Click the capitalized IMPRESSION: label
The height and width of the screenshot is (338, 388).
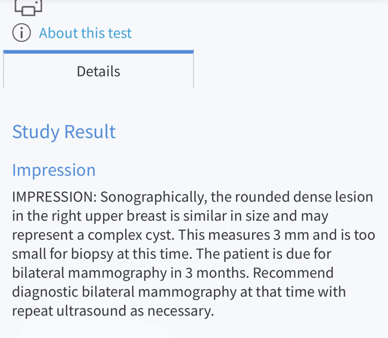pyautogui.click(x=55, y=197)
